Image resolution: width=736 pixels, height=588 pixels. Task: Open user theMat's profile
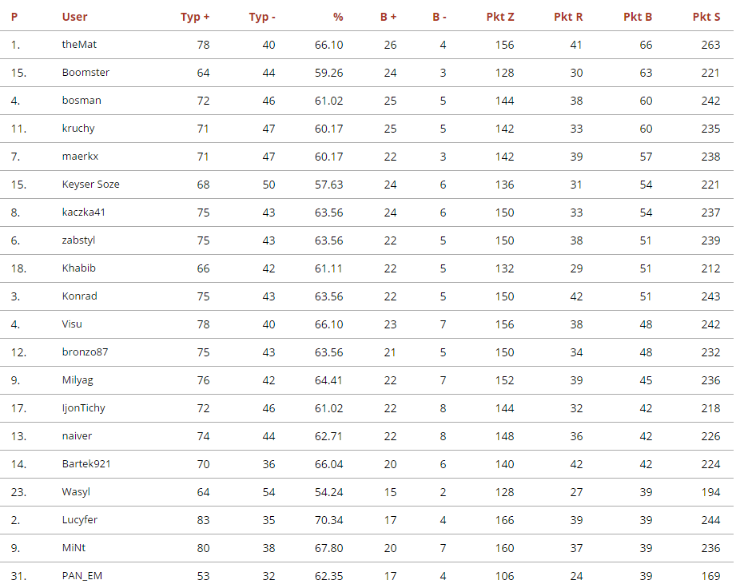tap(79, 45)
